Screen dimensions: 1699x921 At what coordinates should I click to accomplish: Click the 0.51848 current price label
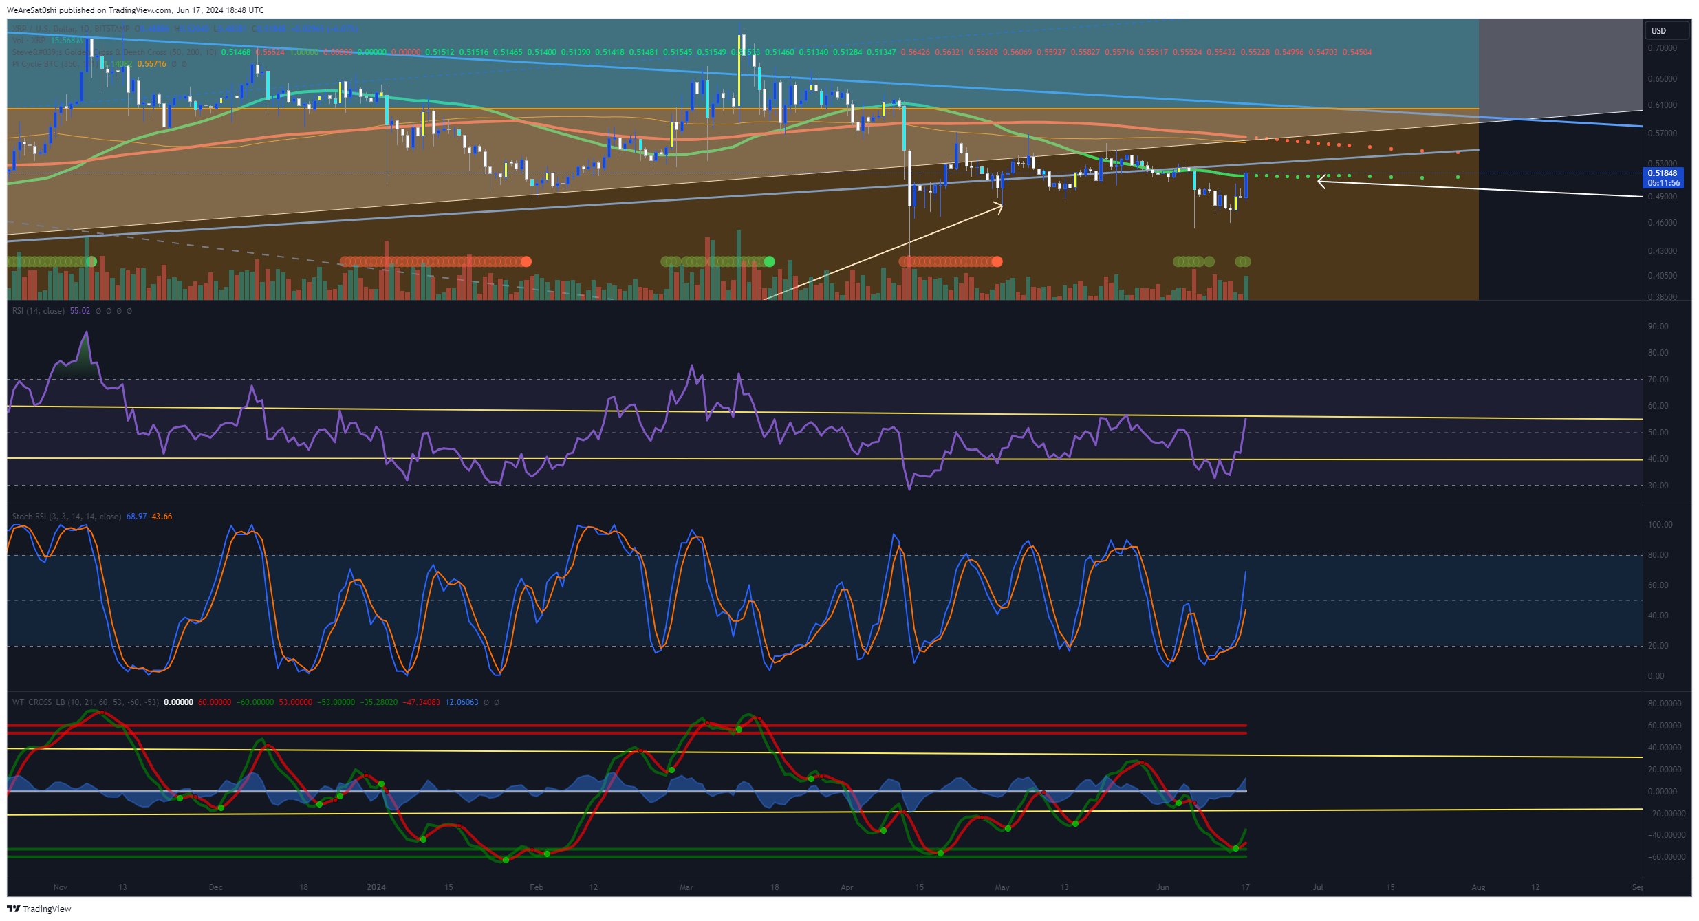click(x=1663, y=173)
